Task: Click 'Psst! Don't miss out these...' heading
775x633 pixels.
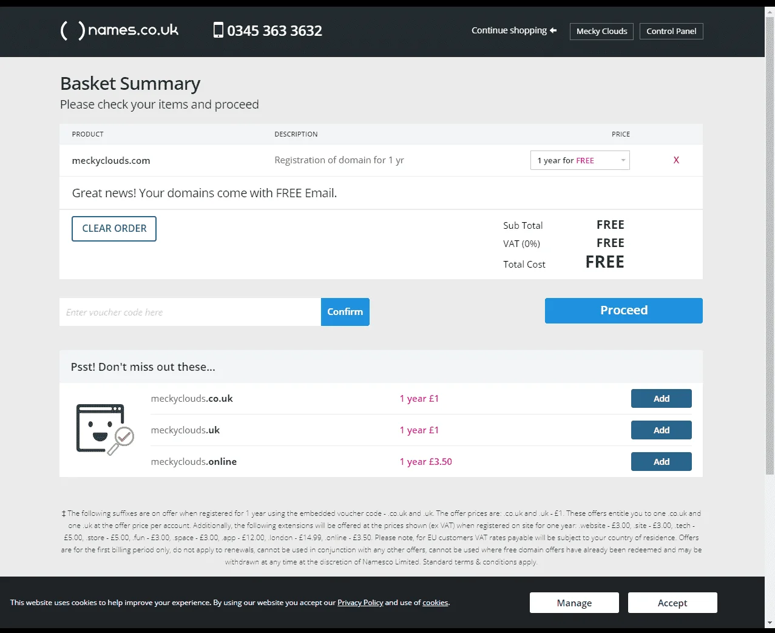Action: (x=143, y=367)
